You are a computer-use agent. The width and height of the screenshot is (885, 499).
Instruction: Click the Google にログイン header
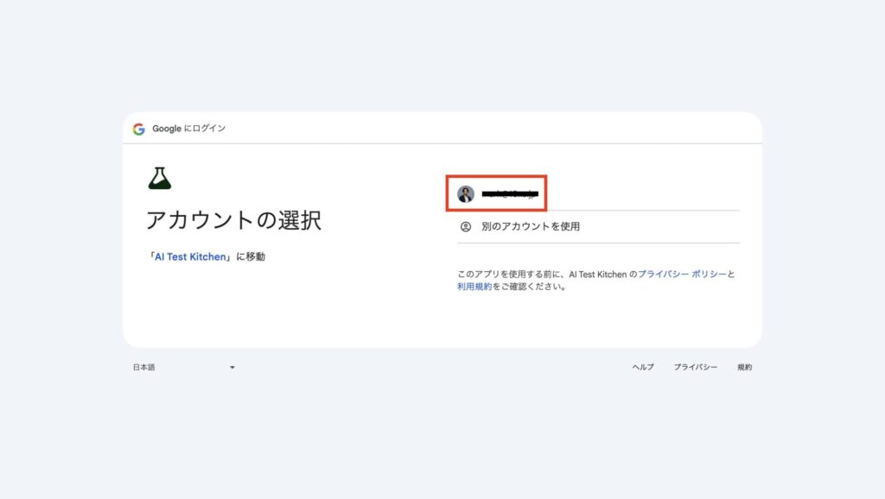tap(186, 128)
